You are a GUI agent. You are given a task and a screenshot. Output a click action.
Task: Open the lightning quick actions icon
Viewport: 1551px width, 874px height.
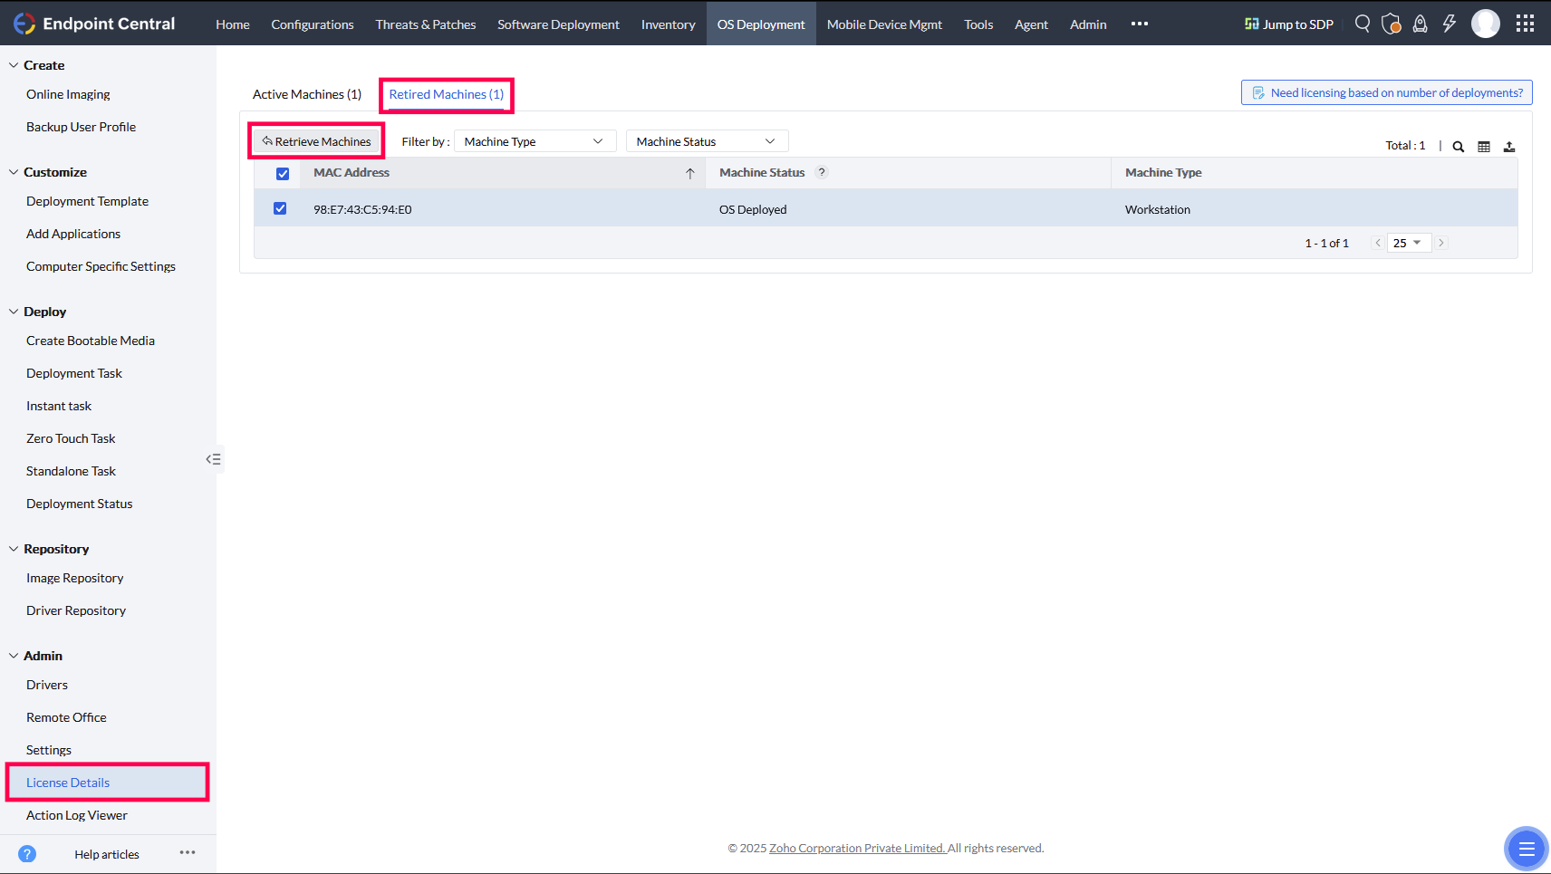point(1448,24)
